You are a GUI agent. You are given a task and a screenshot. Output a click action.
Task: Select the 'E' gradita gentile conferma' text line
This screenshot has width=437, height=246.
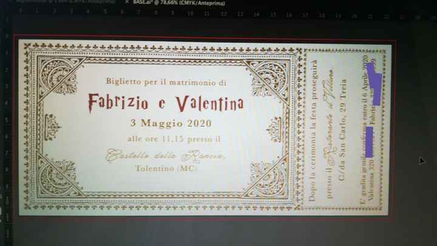(365, 130)
